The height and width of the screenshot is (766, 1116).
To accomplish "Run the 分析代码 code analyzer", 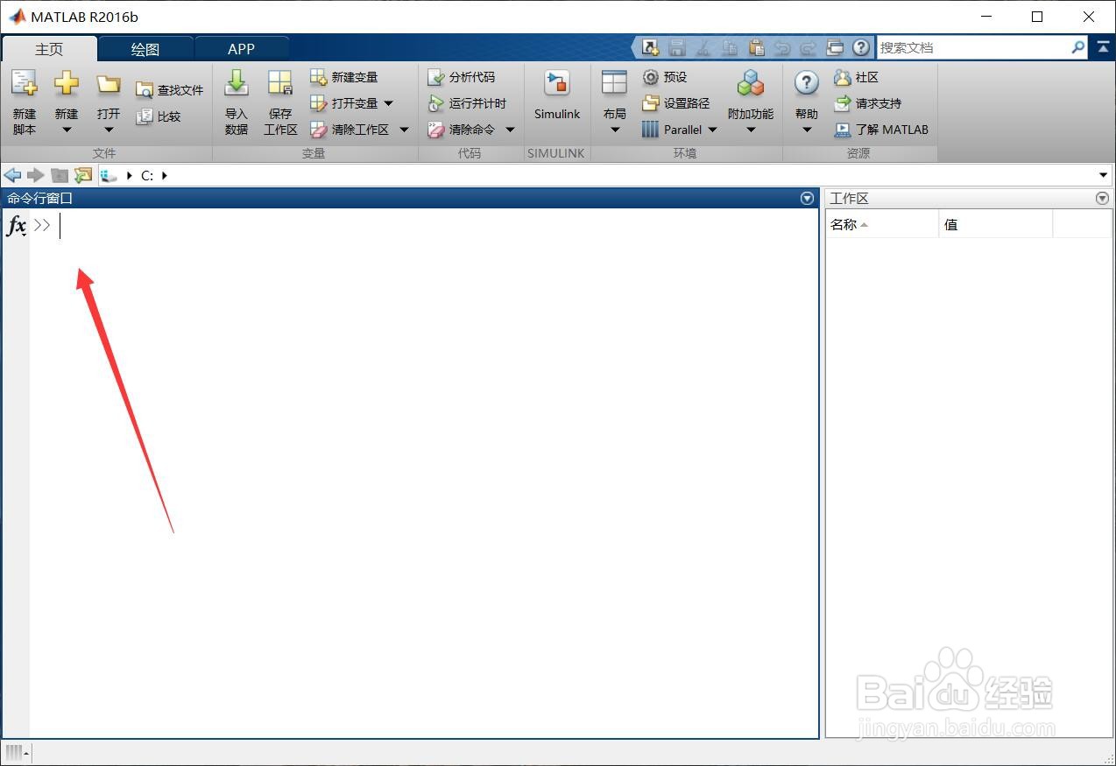I will pos(461,77).
